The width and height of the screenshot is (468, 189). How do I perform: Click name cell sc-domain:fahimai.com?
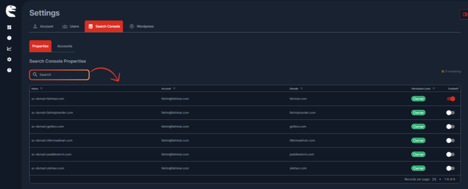pyautogui.click(x=47, y=99)
